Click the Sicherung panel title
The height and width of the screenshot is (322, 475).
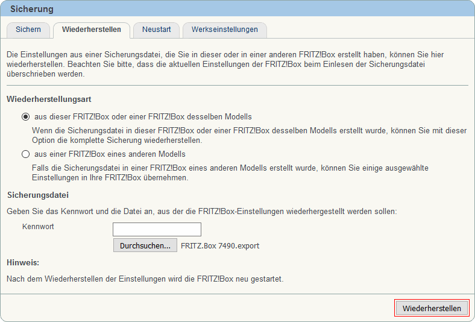pyautogui.click(x=32, y=9)
